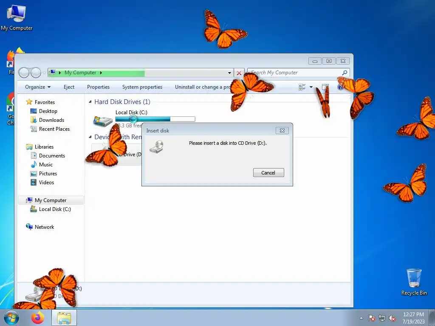Collapse the Hard Disk Drives group
The height and width of the screenshot is (326, 435).
click(x=90, y=102)
